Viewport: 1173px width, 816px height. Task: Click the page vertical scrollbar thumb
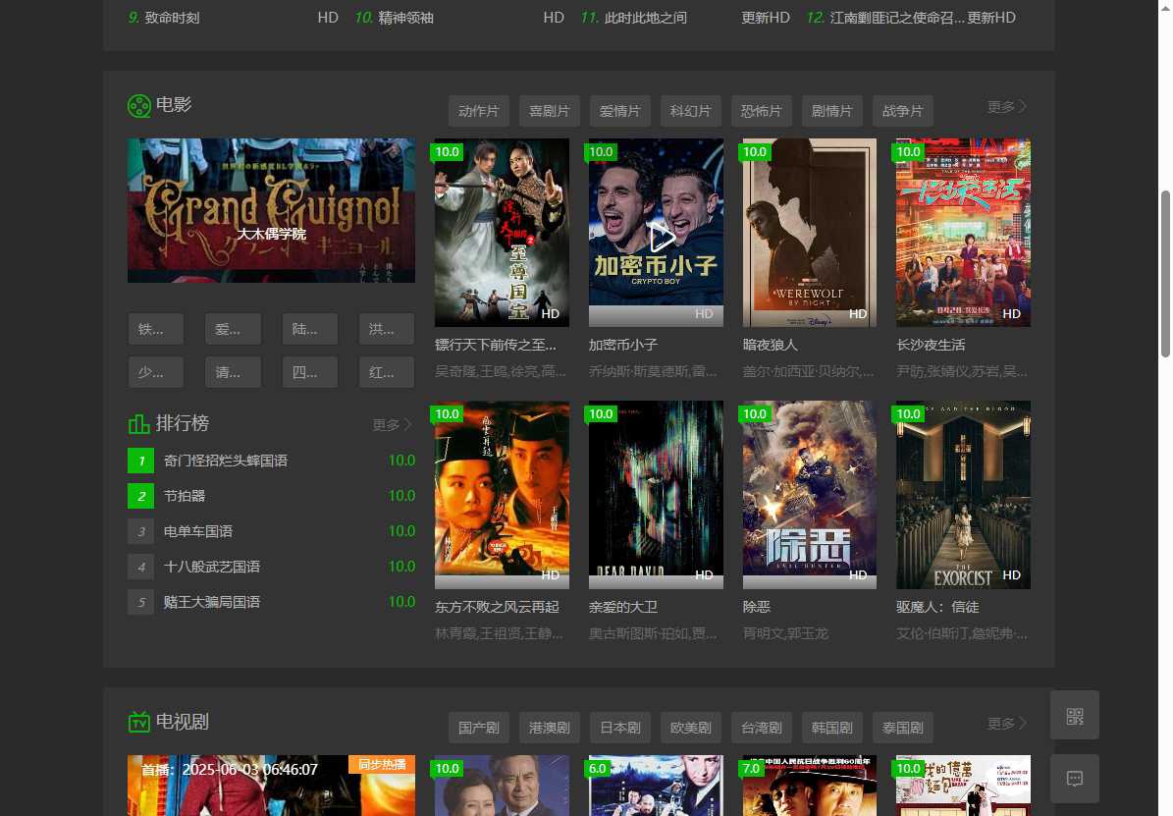point(1165,274)
